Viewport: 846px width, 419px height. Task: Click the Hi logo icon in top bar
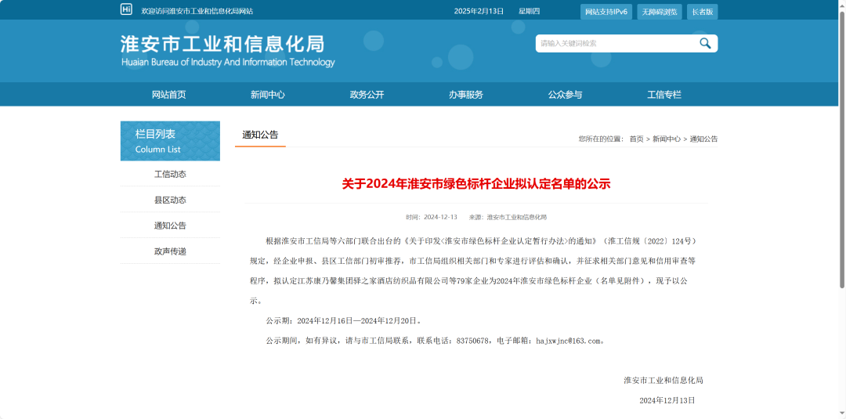pyautogui.click(x=126, y=9)
